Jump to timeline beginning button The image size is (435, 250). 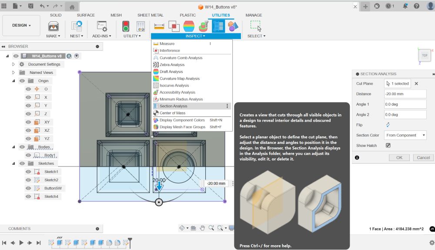pyautogui.click(x=4, y=243)
